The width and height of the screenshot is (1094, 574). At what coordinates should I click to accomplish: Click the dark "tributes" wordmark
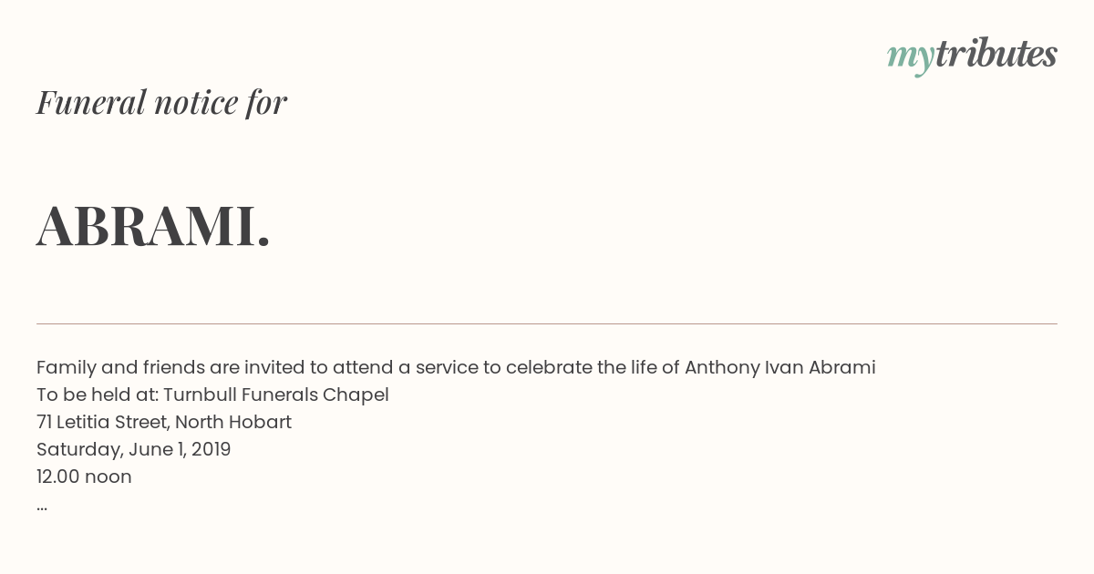996,54
